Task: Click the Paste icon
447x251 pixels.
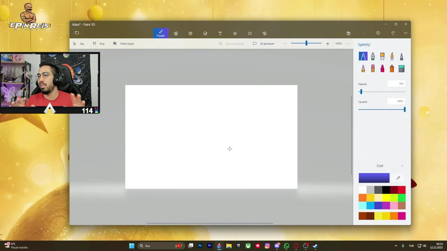Action: (348, 33)
